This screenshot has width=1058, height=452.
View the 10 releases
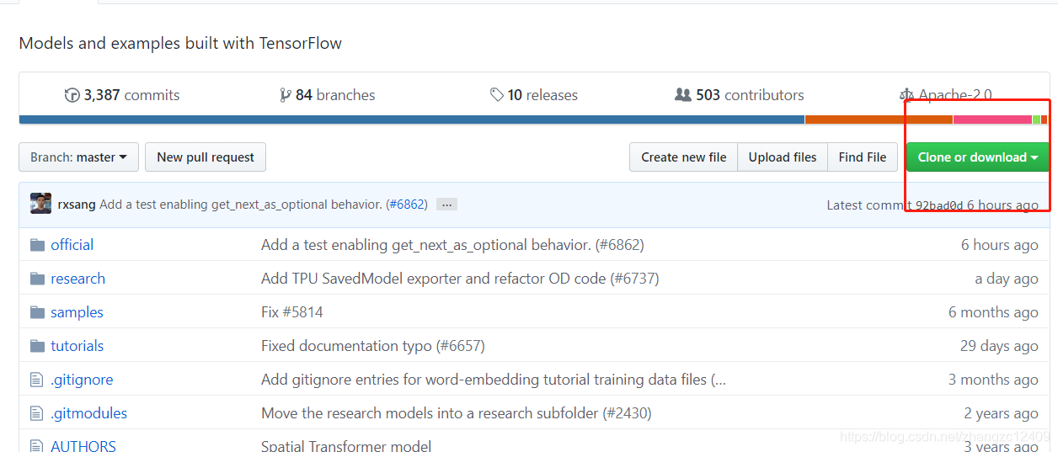pos(534,95)
